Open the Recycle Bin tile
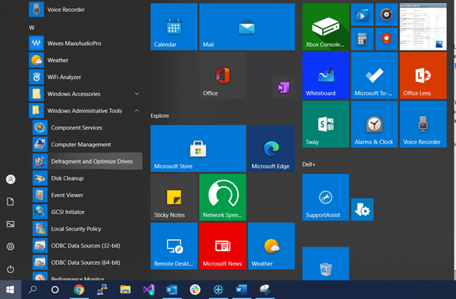The width and height of the screenshot is (456, 299). click(x=325, y=263)
